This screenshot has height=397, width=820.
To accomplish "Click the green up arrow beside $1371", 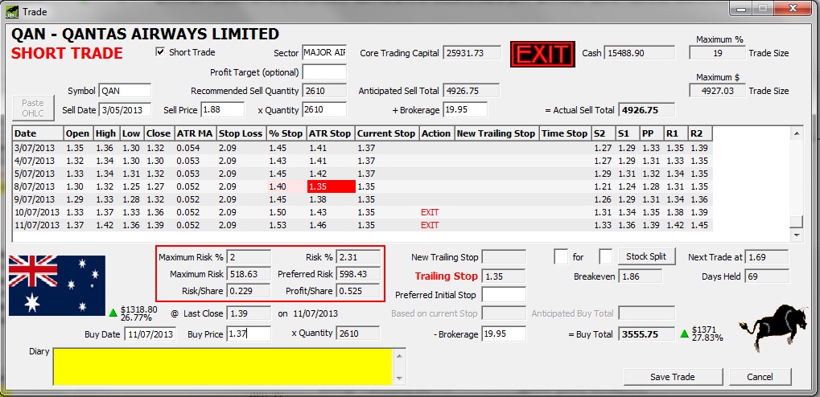I will pyautogui.click(x=684, y=334).
